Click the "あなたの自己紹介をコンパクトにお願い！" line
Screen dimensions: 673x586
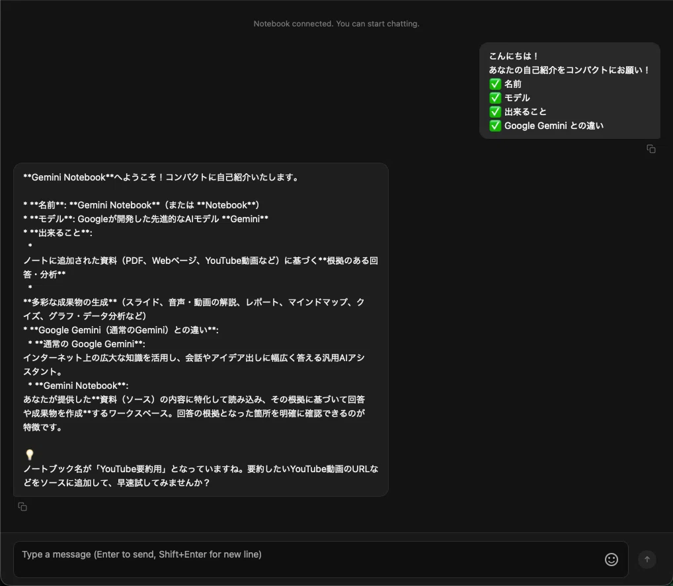570,70
